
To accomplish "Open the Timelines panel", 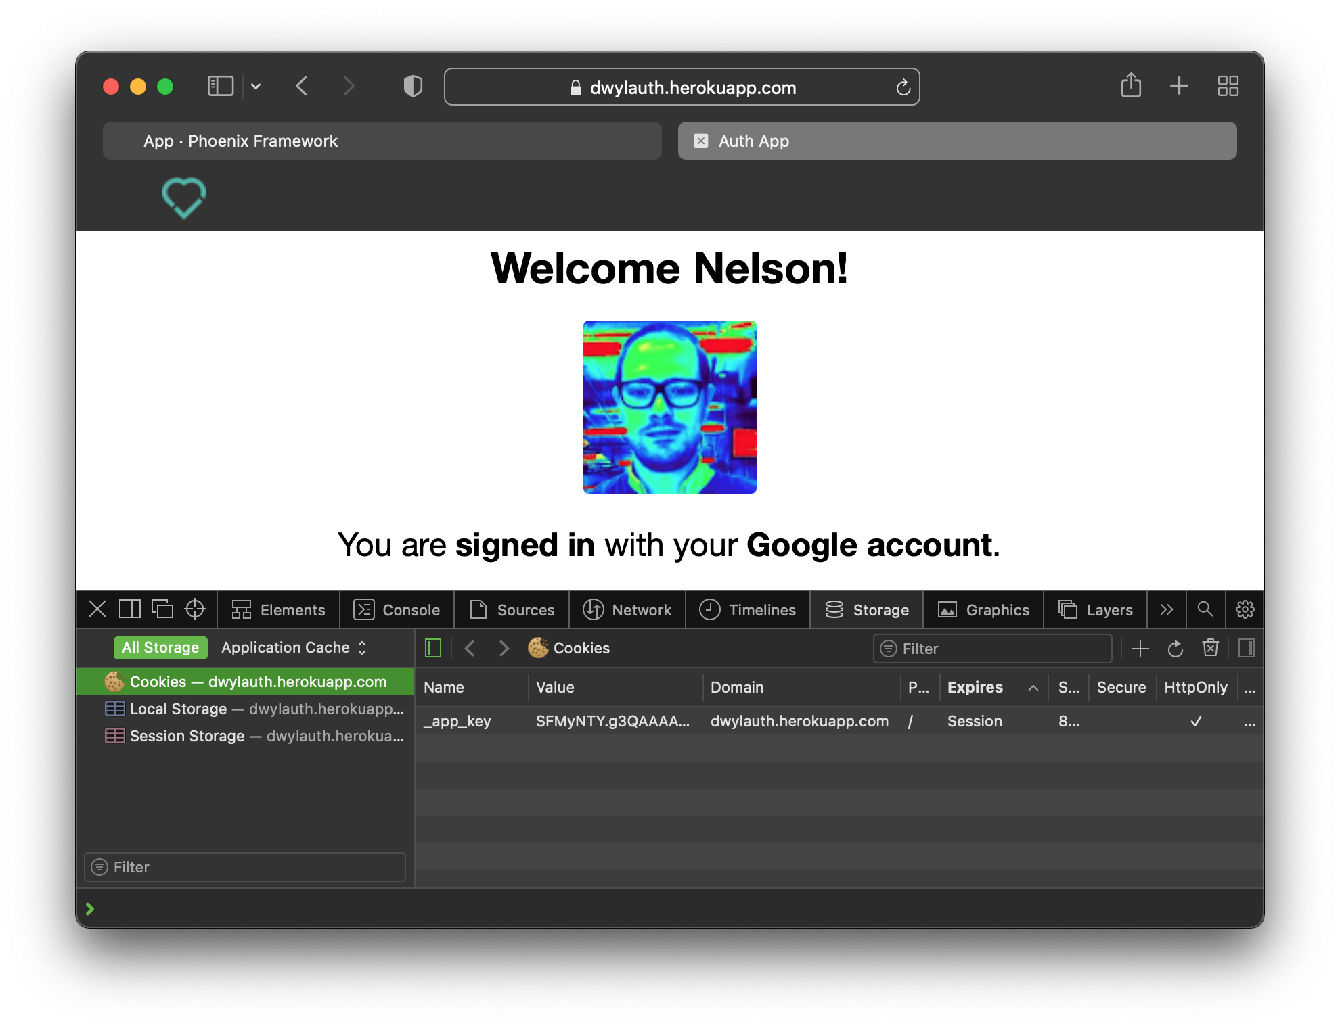I will tap(747, 609).
